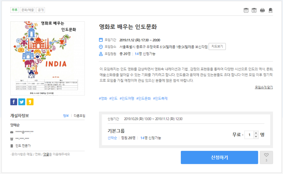Click 인도 전문가 organizer description

(23, 146)
